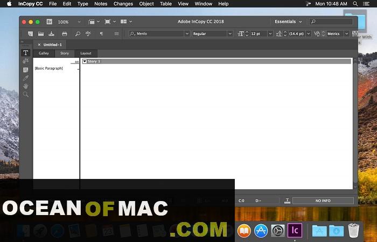The image size is (377, 242).
Task: Open the view options dropdown arrow
Action: [x=99, y=22]
